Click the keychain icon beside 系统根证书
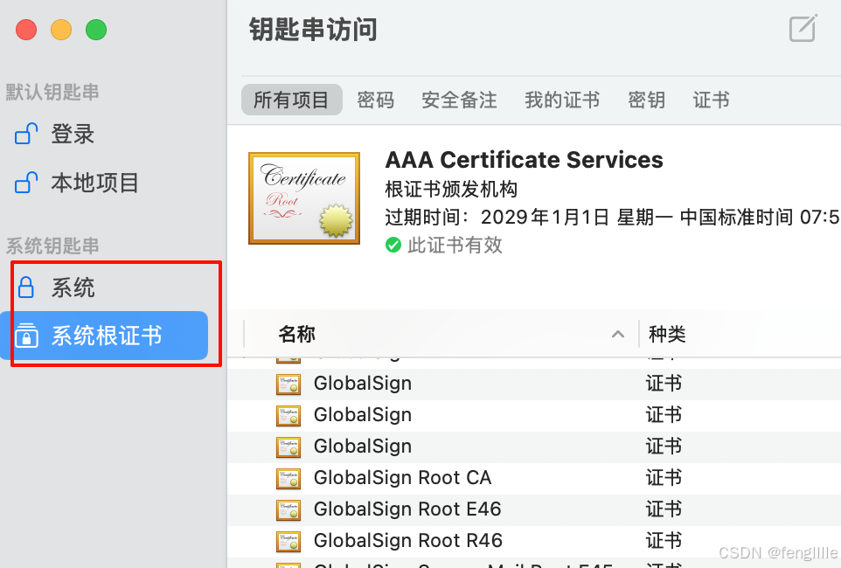Screen dimensions: 841x568 point(26,336)
